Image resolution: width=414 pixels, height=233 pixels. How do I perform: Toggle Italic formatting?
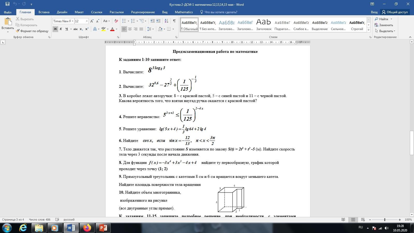click(x=61, y=29)
